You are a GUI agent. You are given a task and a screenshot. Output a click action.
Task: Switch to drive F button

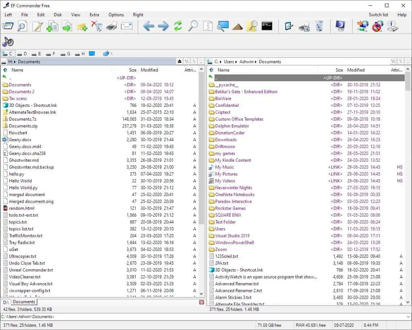pyautogui.click(x=51, y=53)
